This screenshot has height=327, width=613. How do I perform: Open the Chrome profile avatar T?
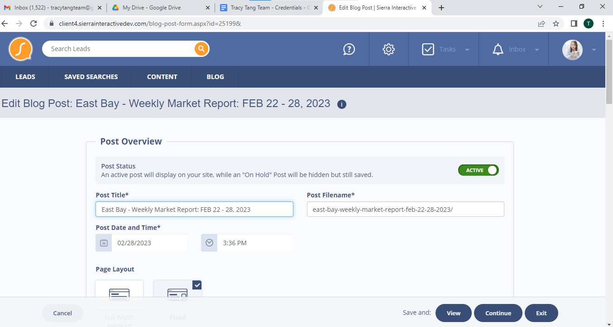pyautogui.click(x=589, y=23)
